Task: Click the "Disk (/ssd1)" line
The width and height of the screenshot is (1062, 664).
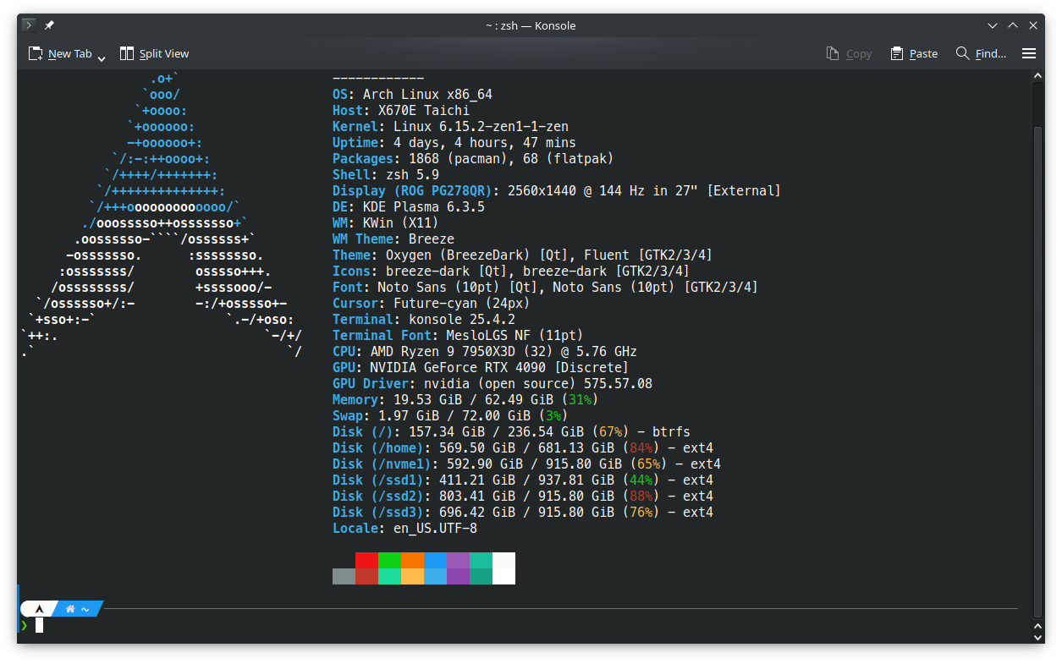Action: point(523,480)
